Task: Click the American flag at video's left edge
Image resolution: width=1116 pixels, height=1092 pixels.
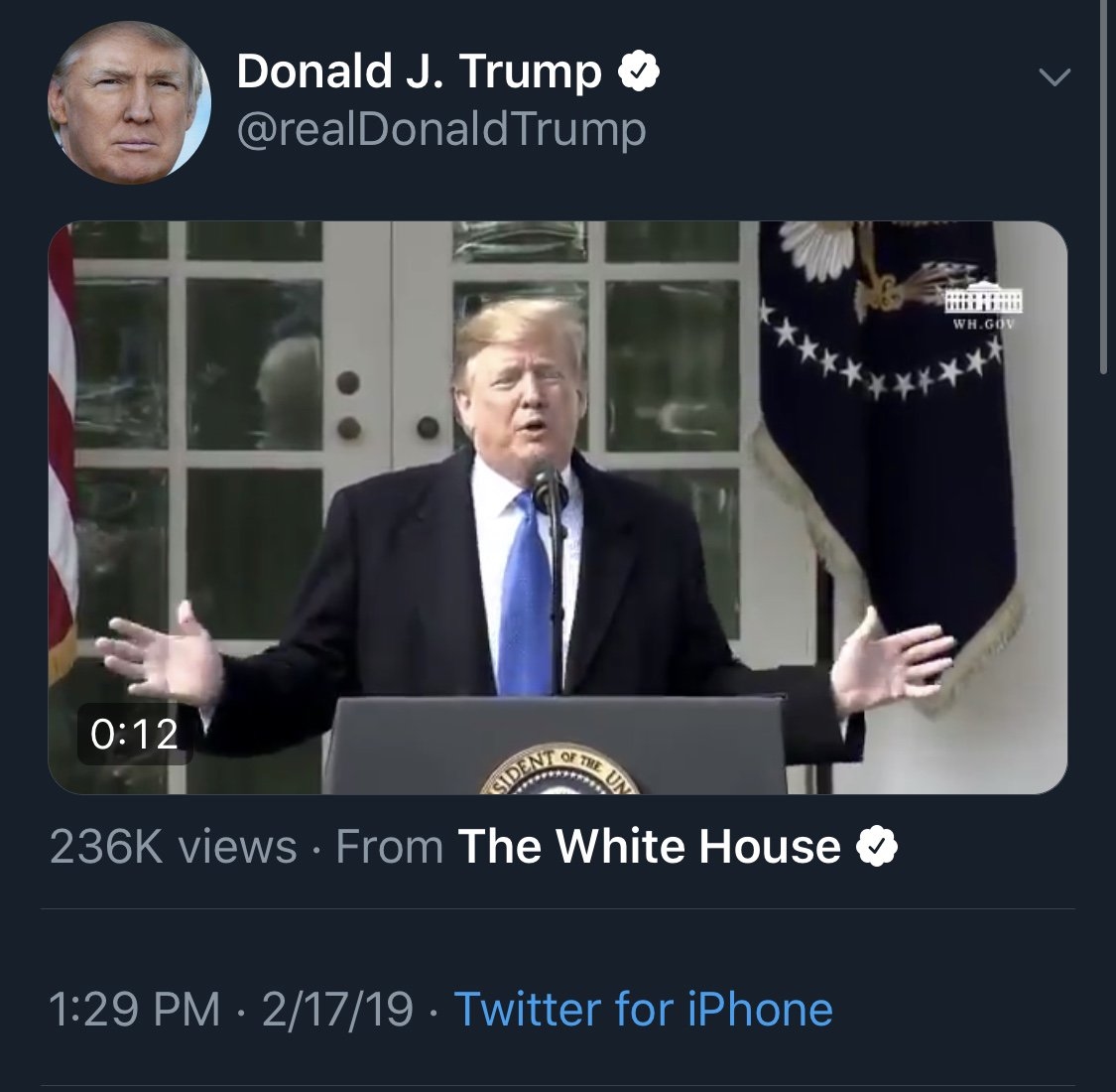Action: pyautogui.click(x=62, y=447)
